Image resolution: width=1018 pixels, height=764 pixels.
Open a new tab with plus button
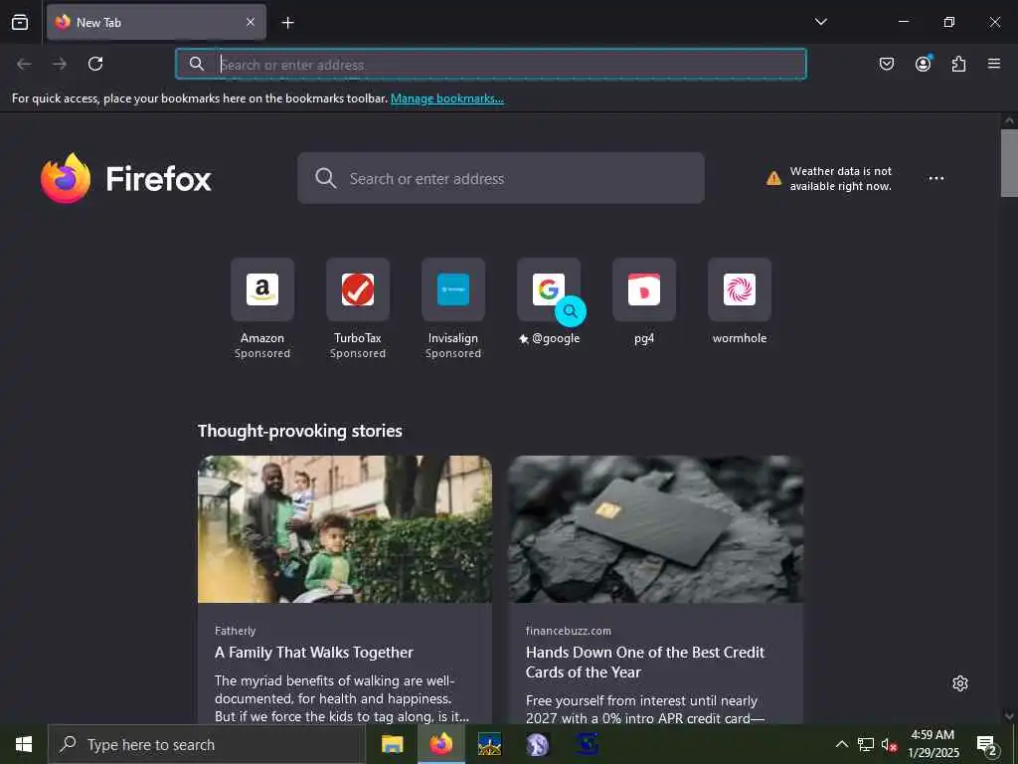pos(287,23)
